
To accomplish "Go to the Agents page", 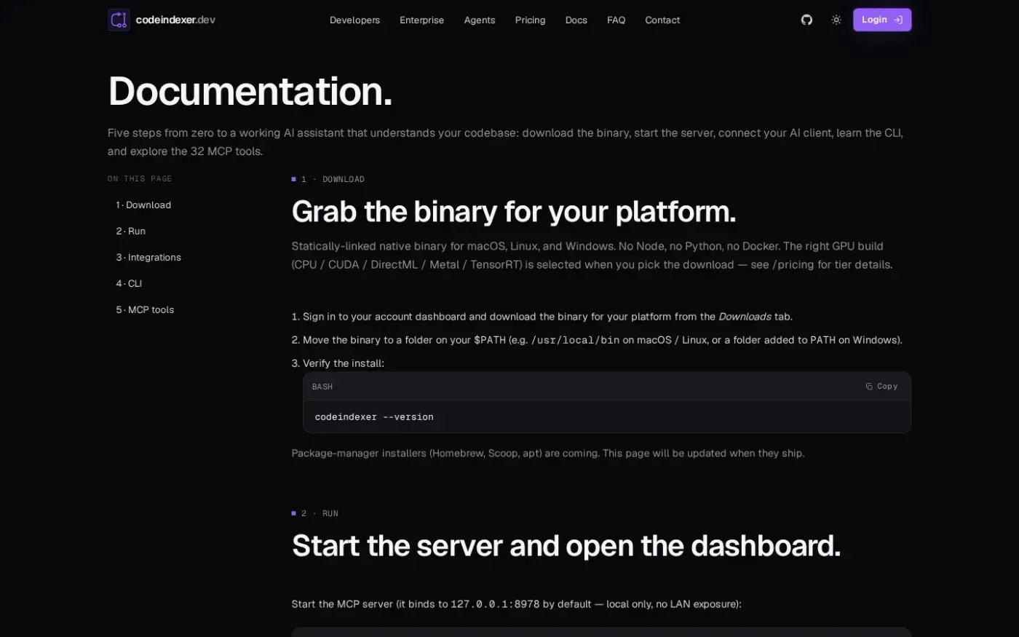I will click(480, 20).
